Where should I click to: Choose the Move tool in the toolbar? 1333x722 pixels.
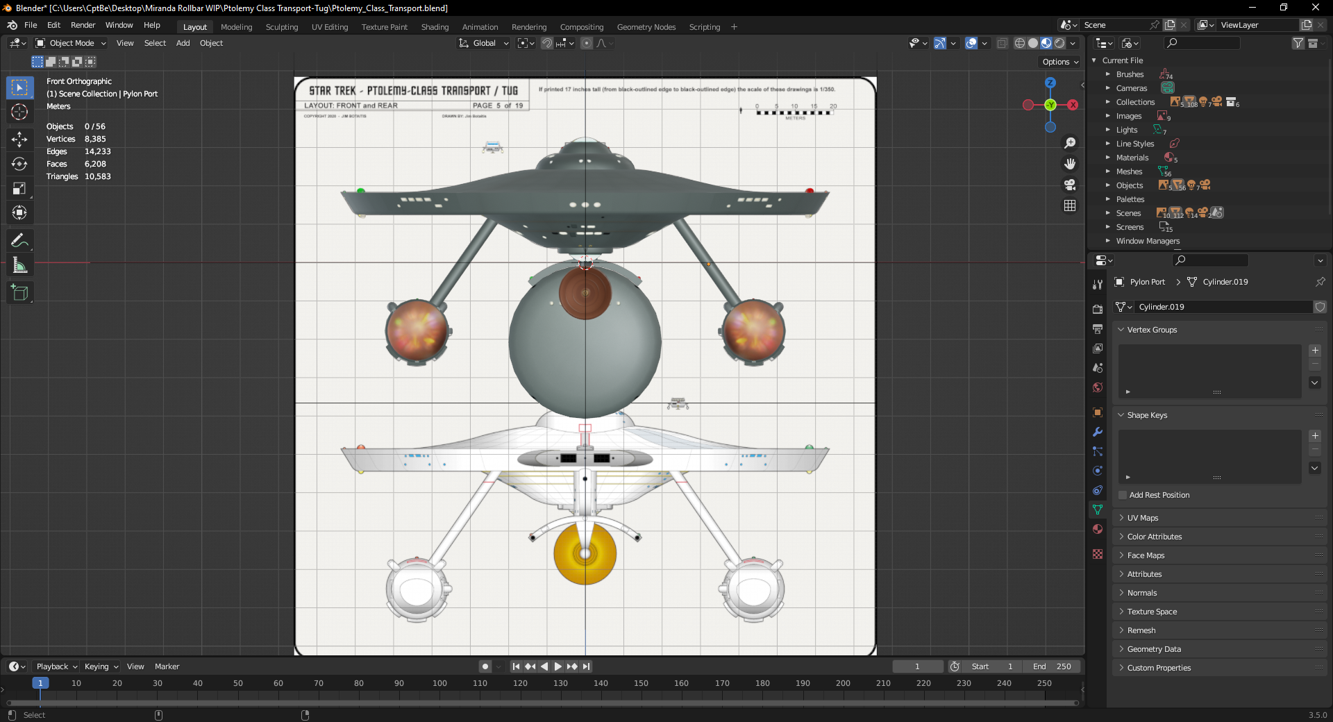coord(19,140)
